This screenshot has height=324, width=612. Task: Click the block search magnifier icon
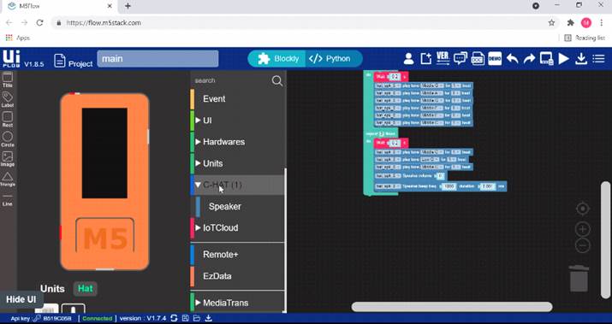coord(277,80)
